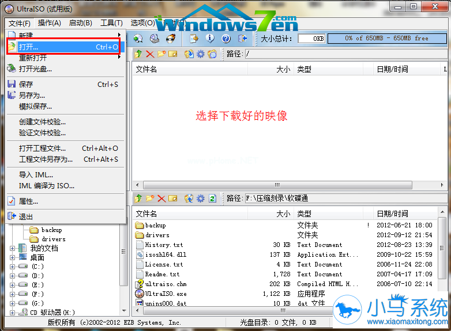Expand the 桌面 tree node
Screen dimensions: 451x331
coord(12,257)
